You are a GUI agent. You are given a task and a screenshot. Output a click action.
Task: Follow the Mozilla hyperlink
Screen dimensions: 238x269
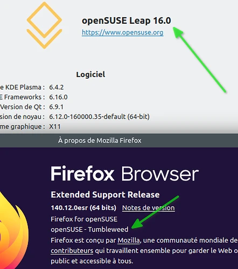(129, 240)
